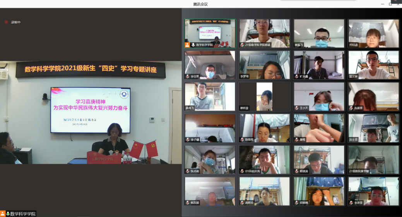Click the 录制中 recording status label
The width and height of the screenshot is (402, 217).
pos(16,22)
